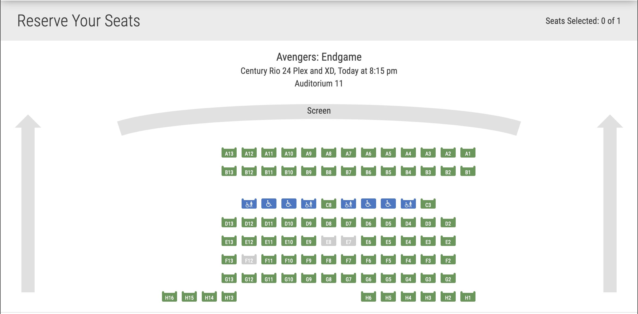Viewport: 638px width, 314px height.
Task: Select seat E9
Action: tap(309, 241)
